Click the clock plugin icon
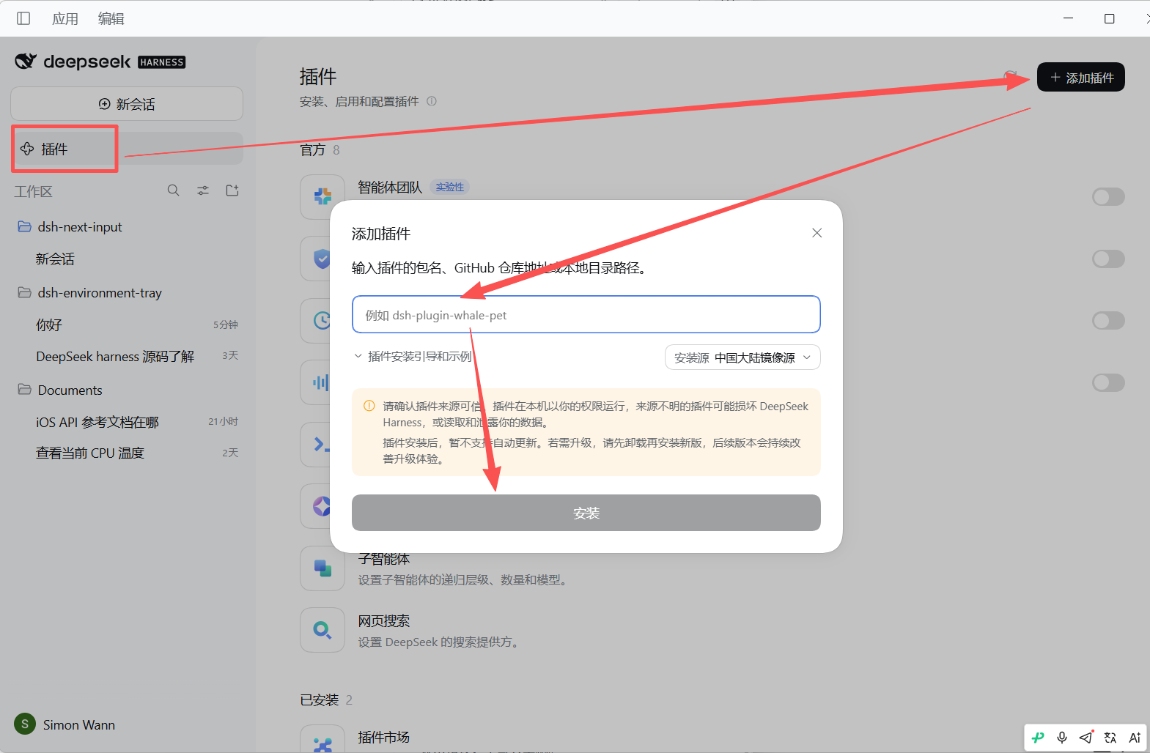 [321, 320]
